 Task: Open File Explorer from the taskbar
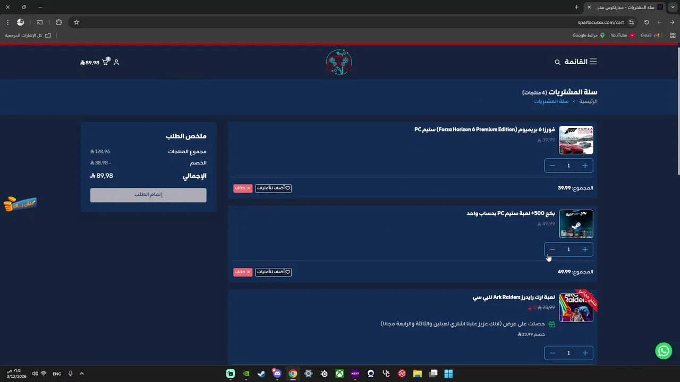click(418, 374)
